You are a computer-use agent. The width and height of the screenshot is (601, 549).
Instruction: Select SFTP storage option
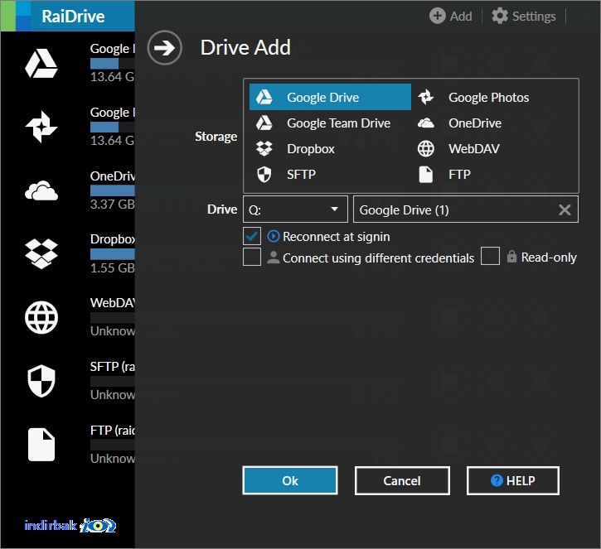pos(330,175)
